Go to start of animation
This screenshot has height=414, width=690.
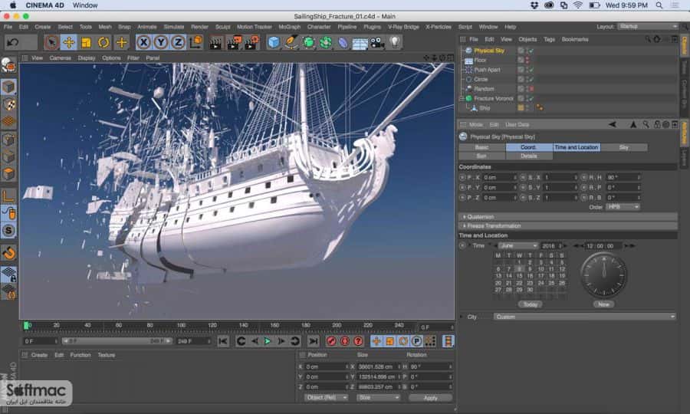click(223, 341)
